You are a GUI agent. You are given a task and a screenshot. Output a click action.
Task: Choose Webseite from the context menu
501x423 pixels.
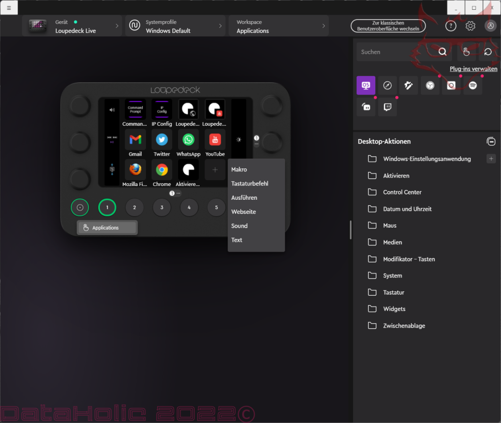(x=256, y=211)
